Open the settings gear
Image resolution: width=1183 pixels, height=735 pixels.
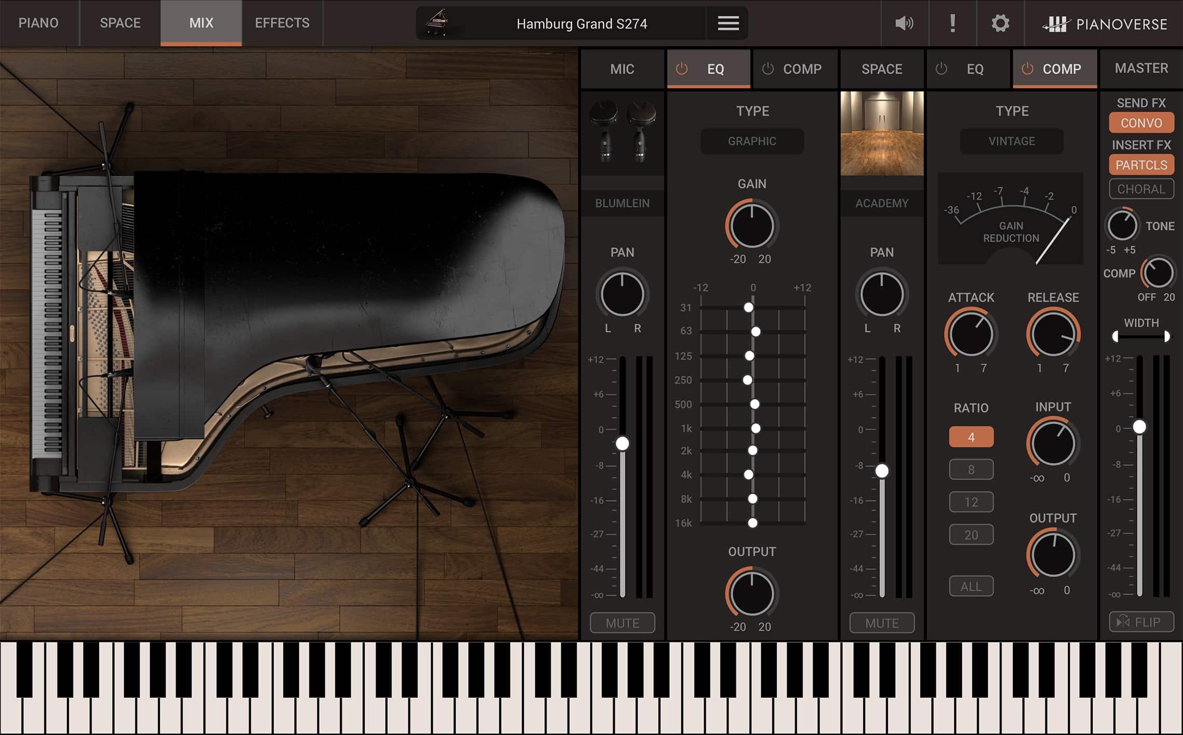[999, 23]
